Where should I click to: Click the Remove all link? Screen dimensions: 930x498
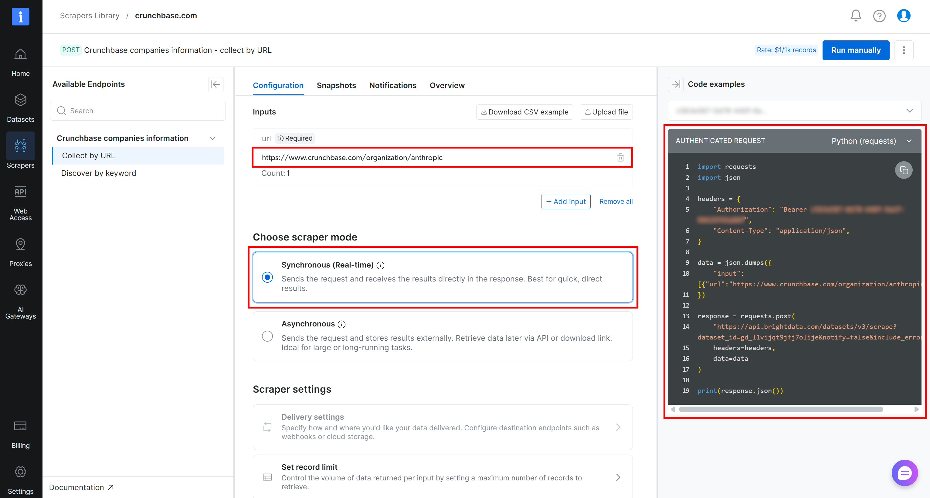616,202
